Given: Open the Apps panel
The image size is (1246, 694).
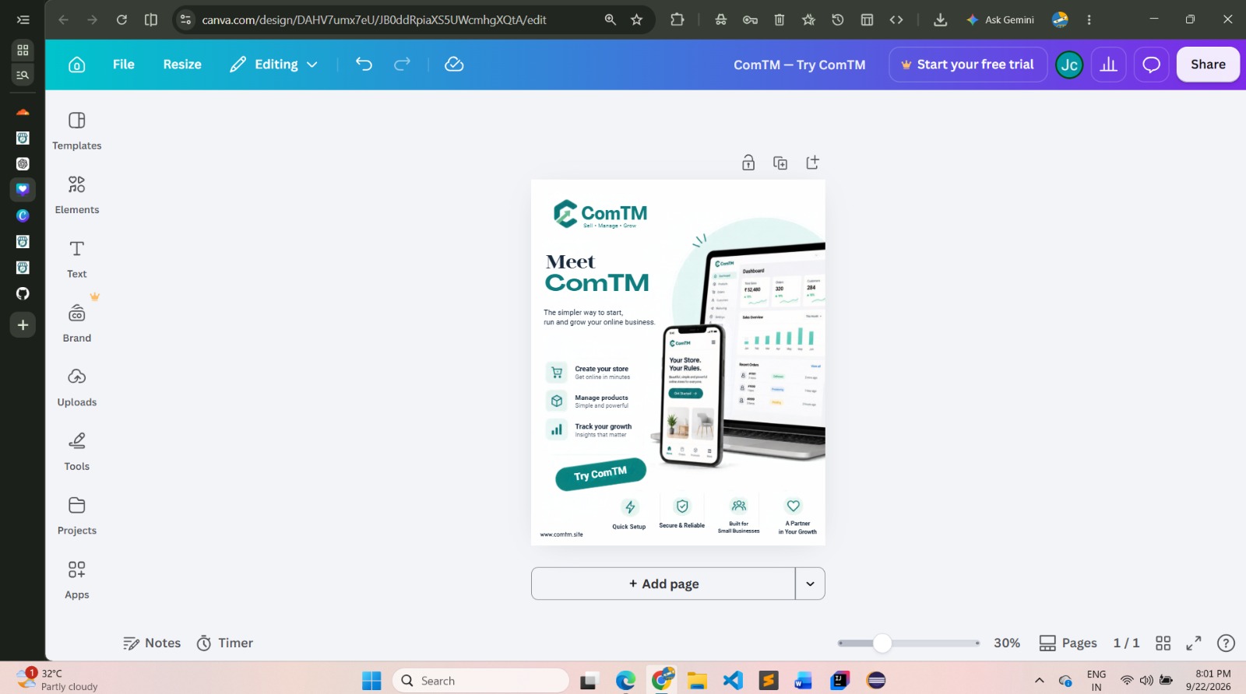Looking at the screenshot, I should [x=76, y=580].
